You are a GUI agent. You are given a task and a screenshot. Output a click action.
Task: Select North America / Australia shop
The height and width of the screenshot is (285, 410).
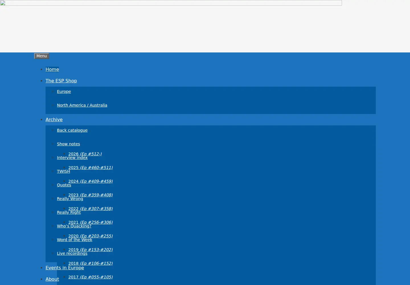tap(82, 105)
